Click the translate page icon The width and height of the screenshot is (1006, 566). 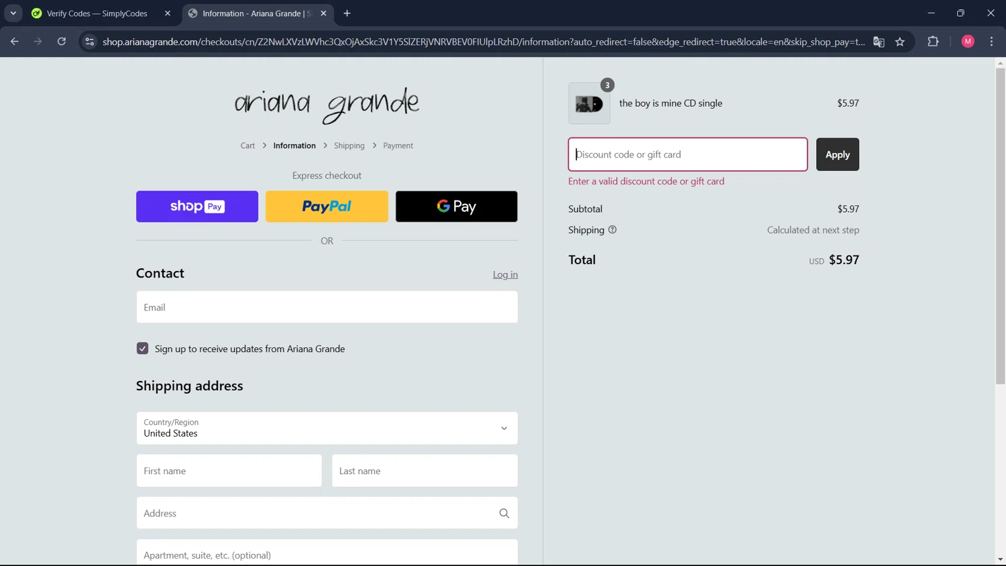coord(879,42)
